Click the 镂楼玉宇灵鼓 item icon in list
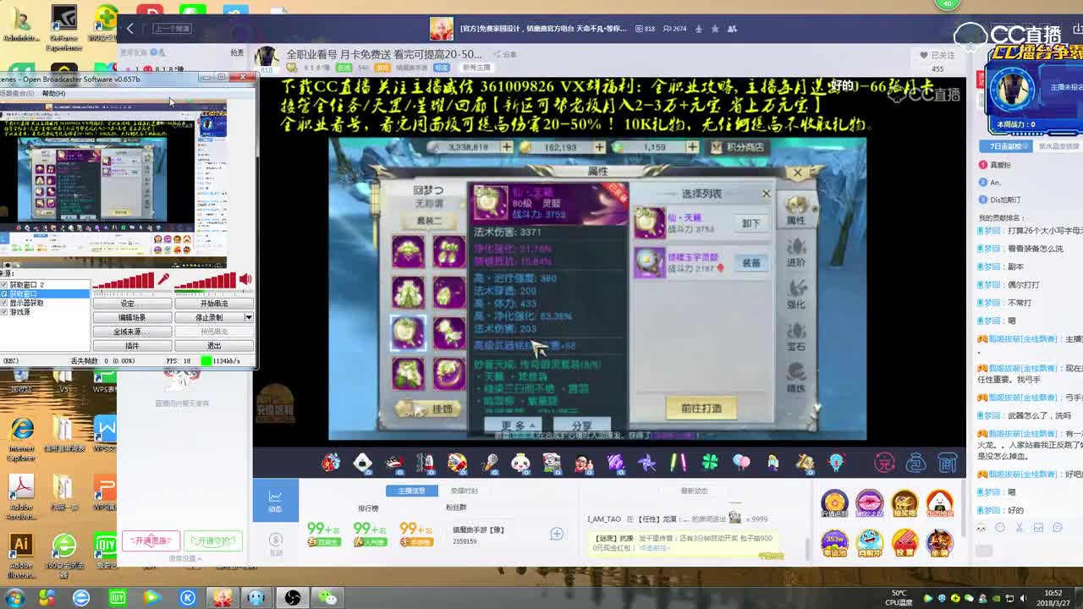Screen dimensions: 1083x609 [649, 261]
